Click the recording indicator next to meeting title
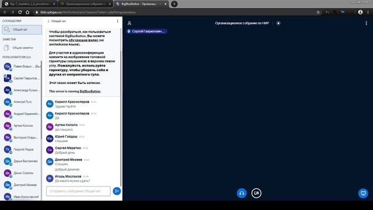The width and height of the screenshot is (373, 210). tap(279, 23)
